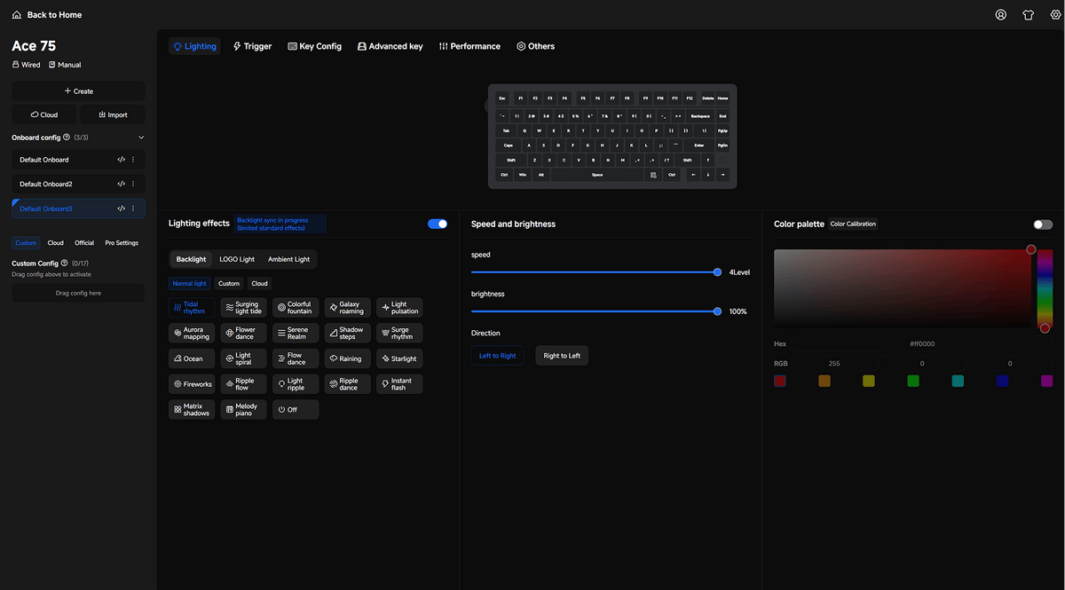Switch to the LOGO Light tab

(x=237, y=259)
